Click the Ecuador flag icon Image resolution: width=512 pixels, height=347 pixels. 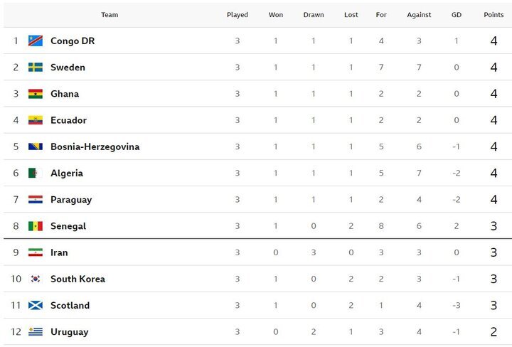coord(36,120)
